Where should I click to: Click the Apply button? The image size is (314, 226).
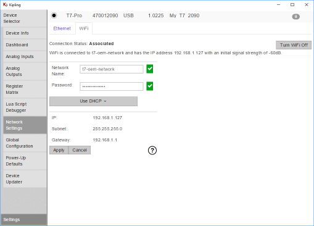(x=59, y=150)
